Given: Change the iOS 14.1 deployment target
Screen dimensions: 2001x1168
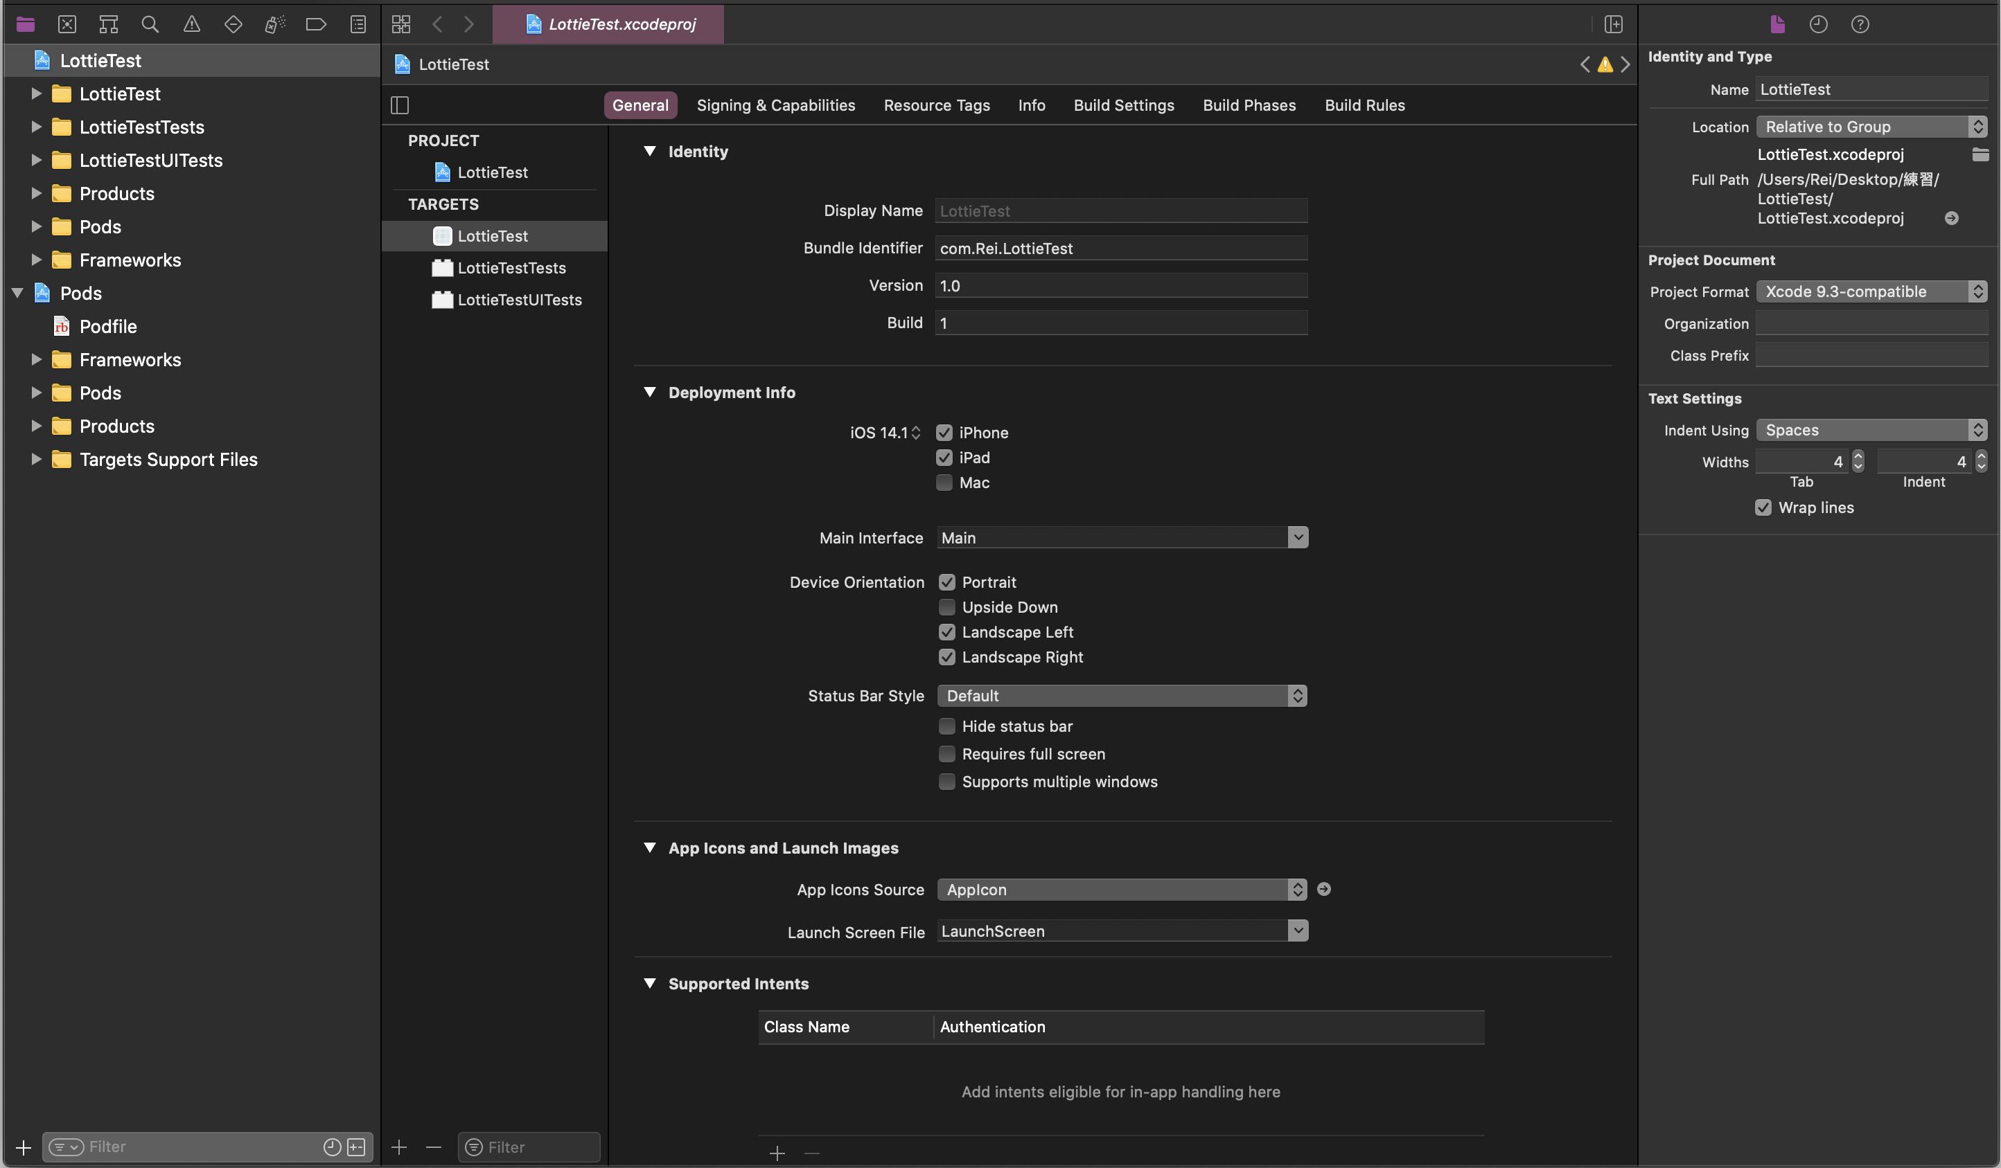Looking at the screenshot, I should pos(885,433).
